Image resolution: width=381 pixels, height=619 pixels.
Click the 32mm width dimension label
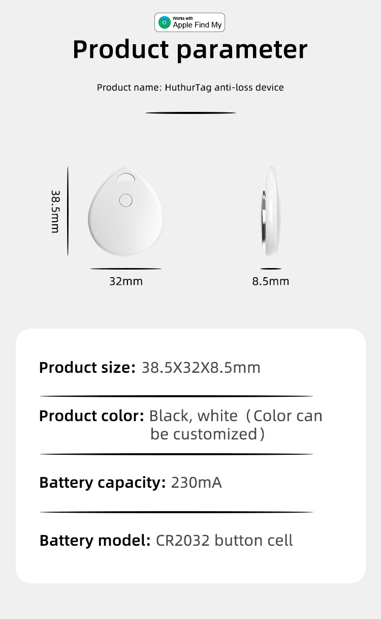click(x=125, y=281)
